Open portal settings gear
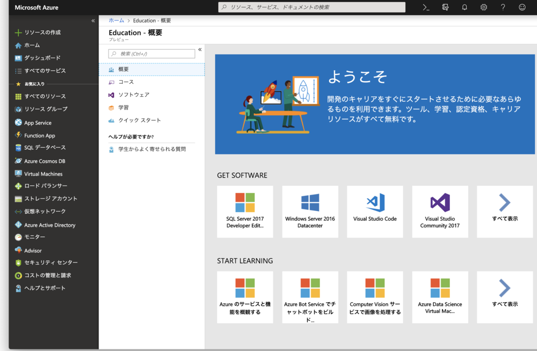This screenshot has height=351, width=537. 484,7
